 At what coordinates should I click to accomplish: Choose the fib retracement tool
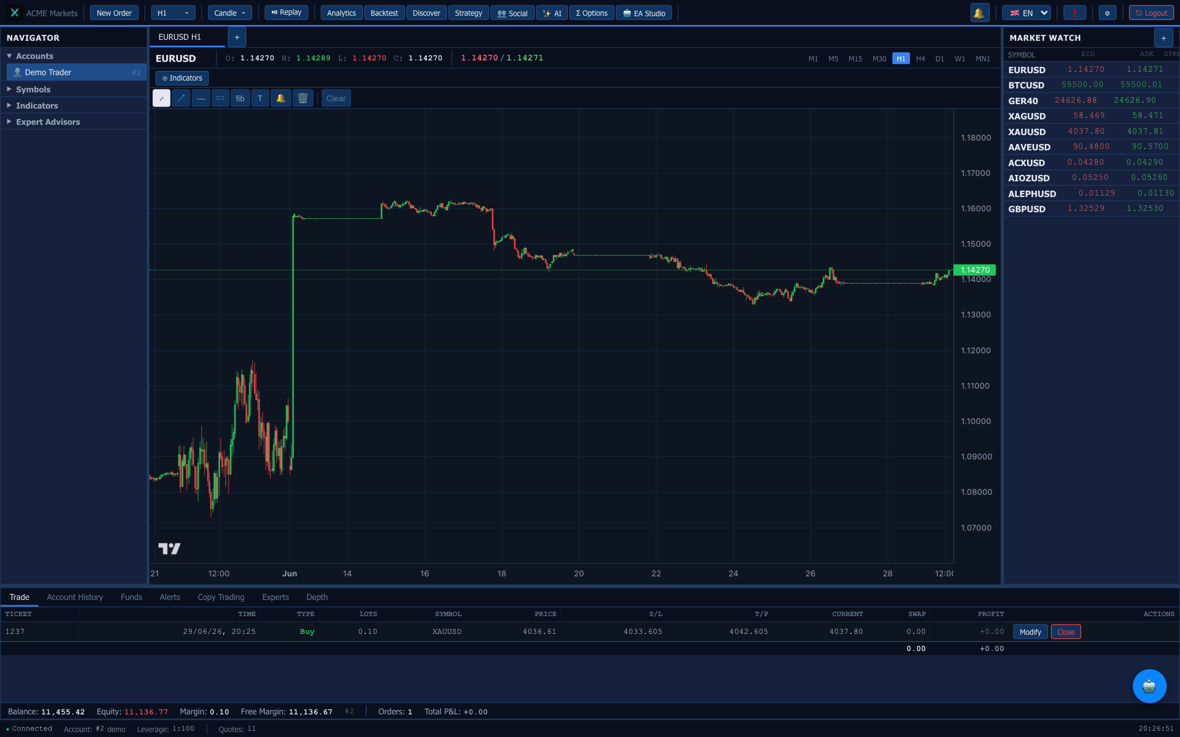point(240,98)
